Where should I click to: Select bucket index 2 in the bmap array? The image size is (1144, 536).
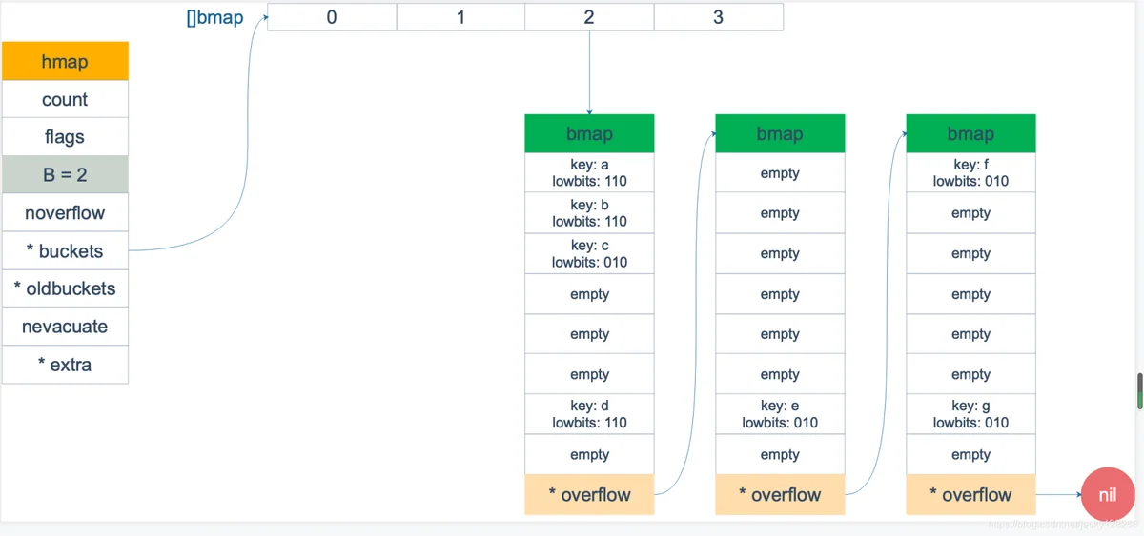pyautogui.click(x=589, y=17)
